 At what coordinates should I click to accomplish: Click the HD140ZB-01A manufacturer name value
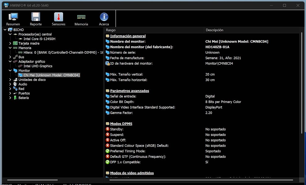[x=217, y=47]
